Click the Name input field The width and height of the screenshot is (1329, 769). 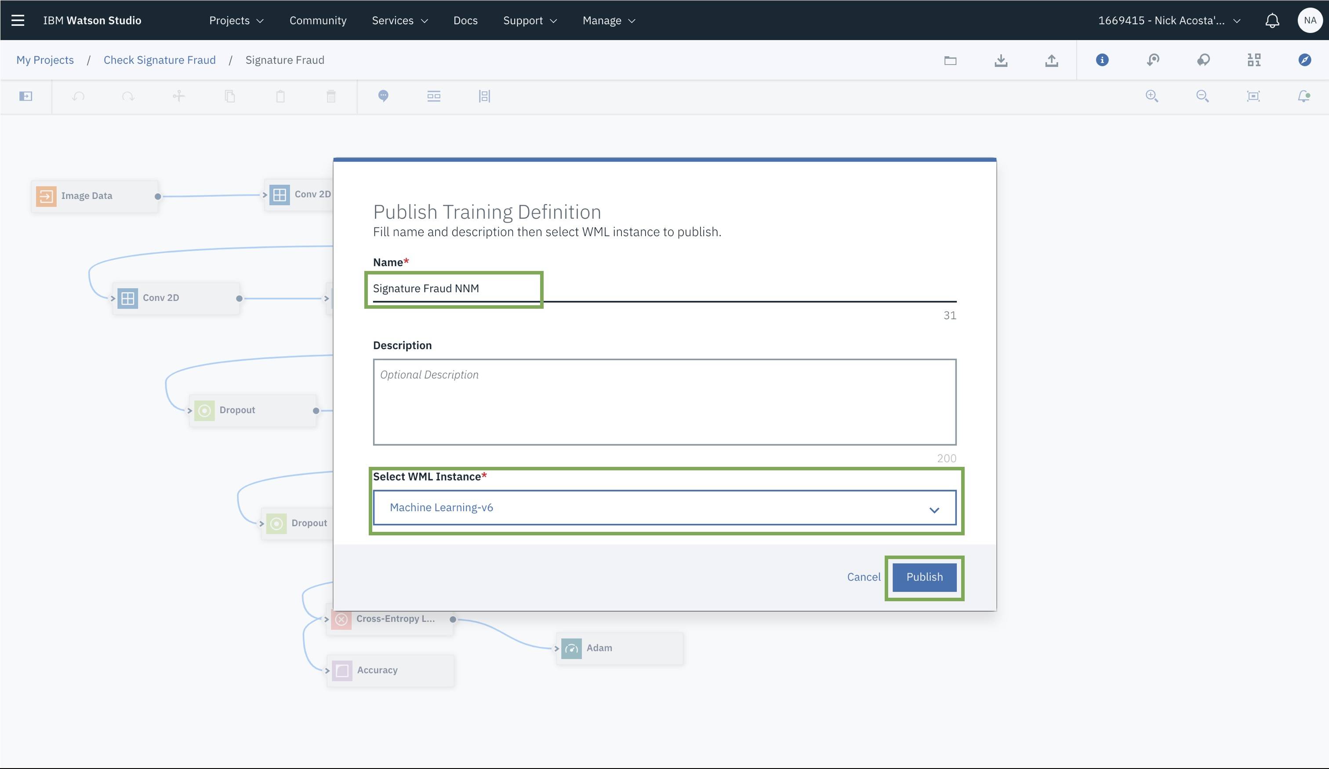(x=664, y=288)
